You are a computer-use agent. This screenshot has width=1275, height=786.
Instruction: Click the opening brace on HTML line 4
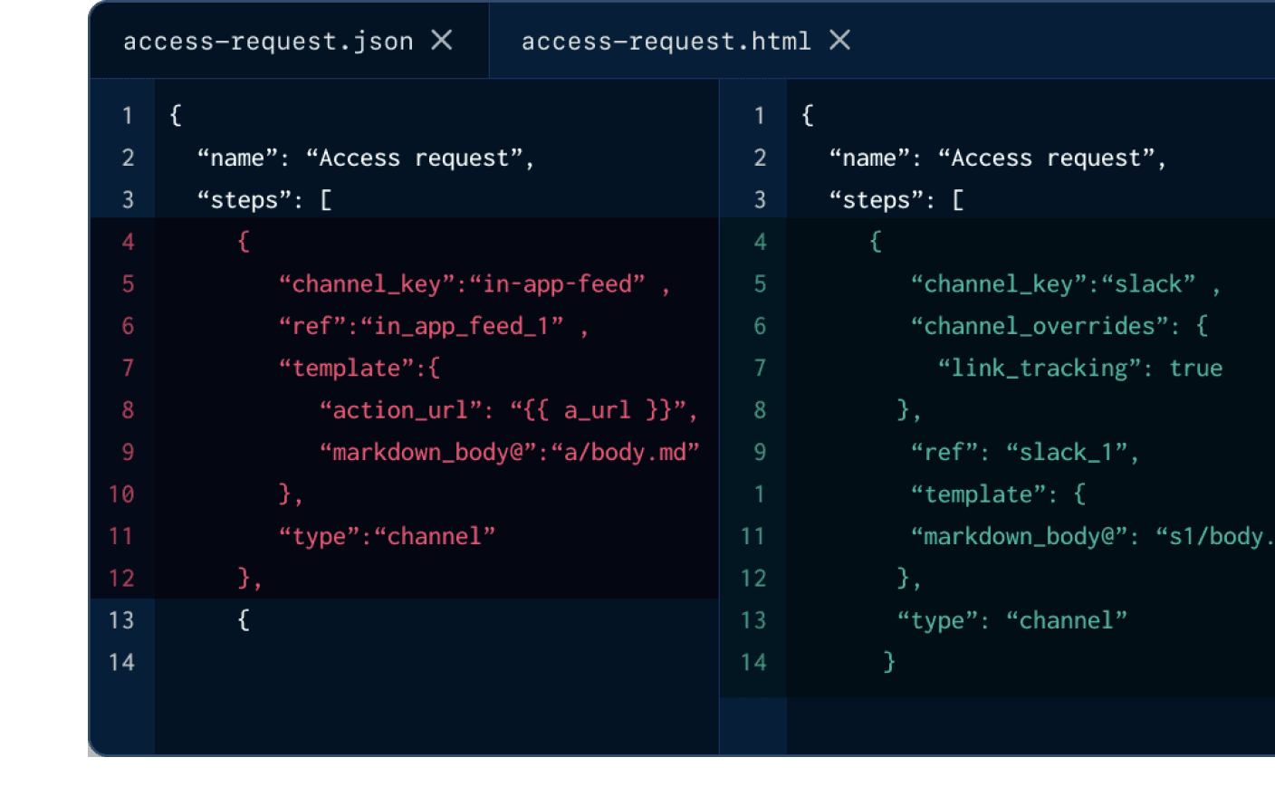coord(874,241)
